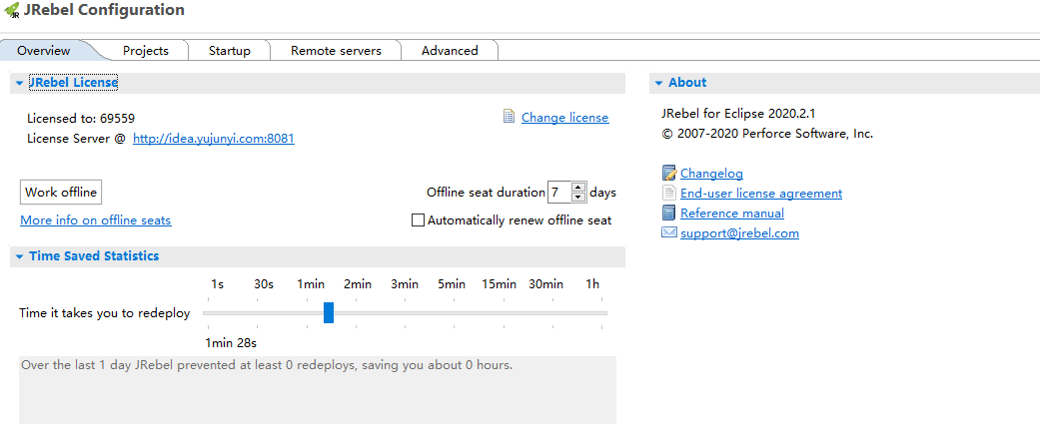This screenshot has height=435, width=1040.
Task: Open More info on offline seats link
Action: 96,220
